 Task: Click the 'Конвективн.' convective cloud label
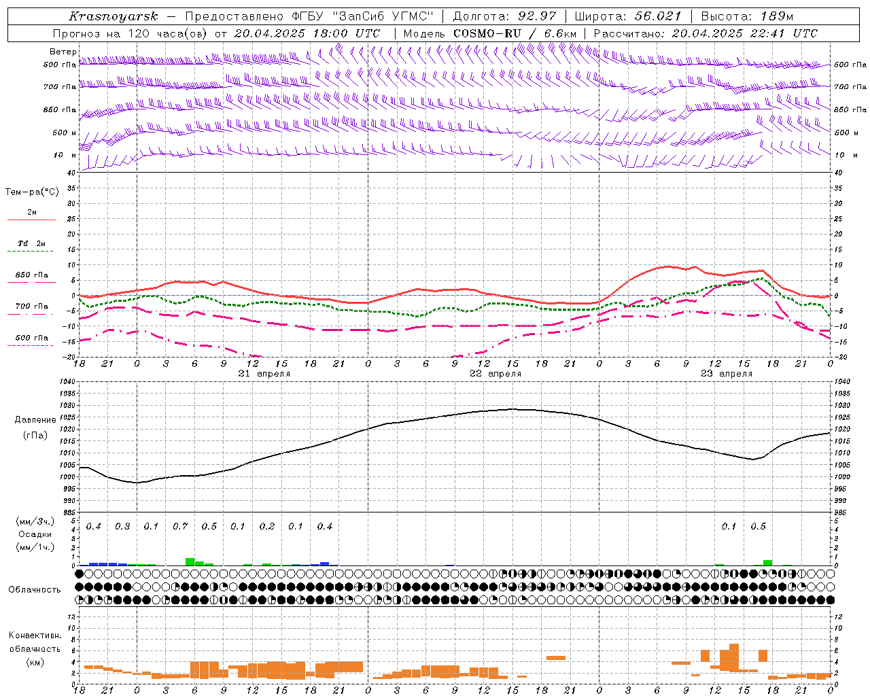click(x=35, y=636)
